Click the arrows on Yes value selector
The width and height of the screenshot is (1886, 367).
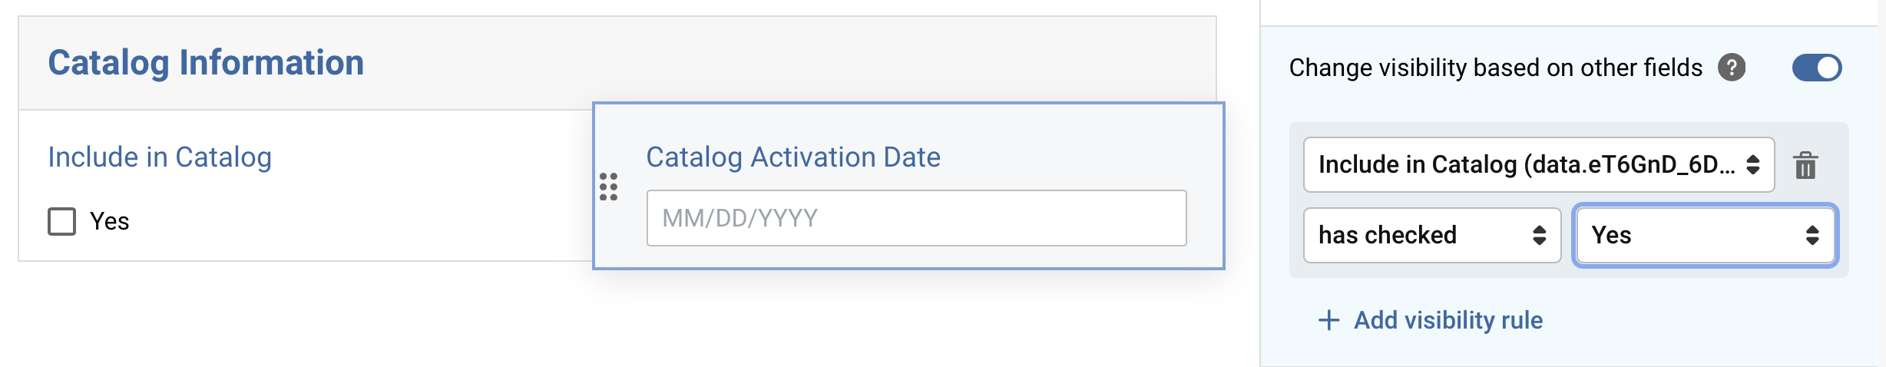tap(1812, 235)
